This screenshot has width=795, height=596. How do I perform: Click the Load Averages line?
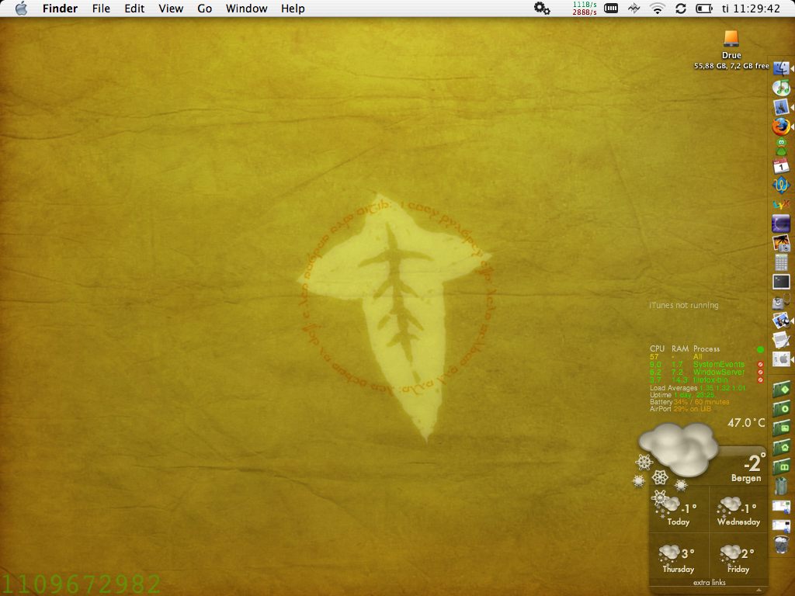pos(698,388)
